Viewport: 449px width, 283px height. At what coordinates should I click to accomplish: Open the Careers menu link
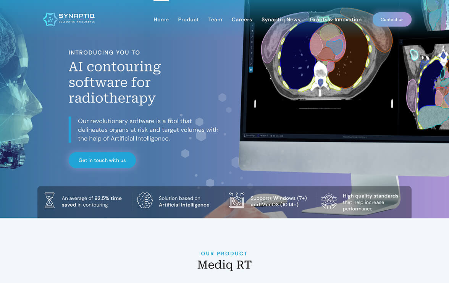[x=242, y=19]
